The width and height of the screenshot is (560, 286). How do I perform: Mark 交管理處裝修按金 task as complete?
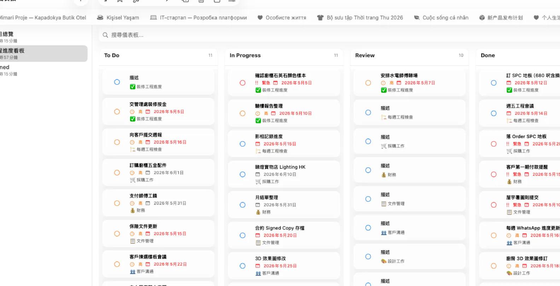pyautogui.click(x=117, y=112)
